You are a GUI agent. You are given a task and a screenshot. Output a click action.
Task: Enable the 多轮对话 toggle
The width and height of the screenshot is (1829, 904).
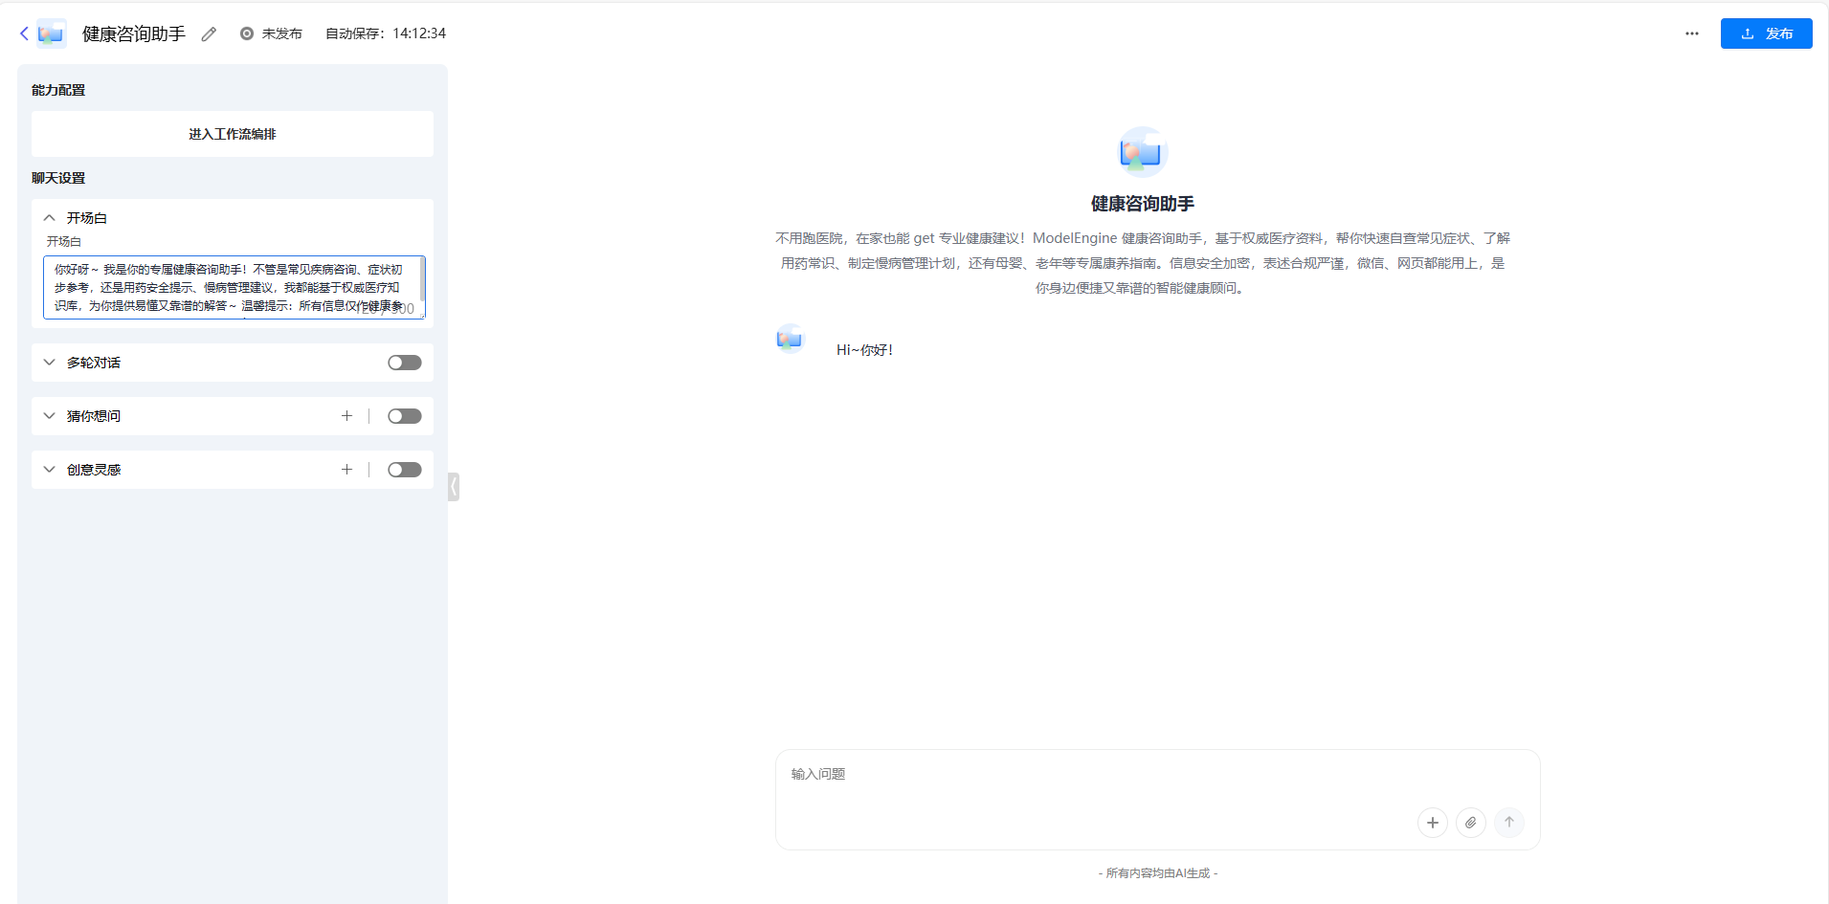404,362
